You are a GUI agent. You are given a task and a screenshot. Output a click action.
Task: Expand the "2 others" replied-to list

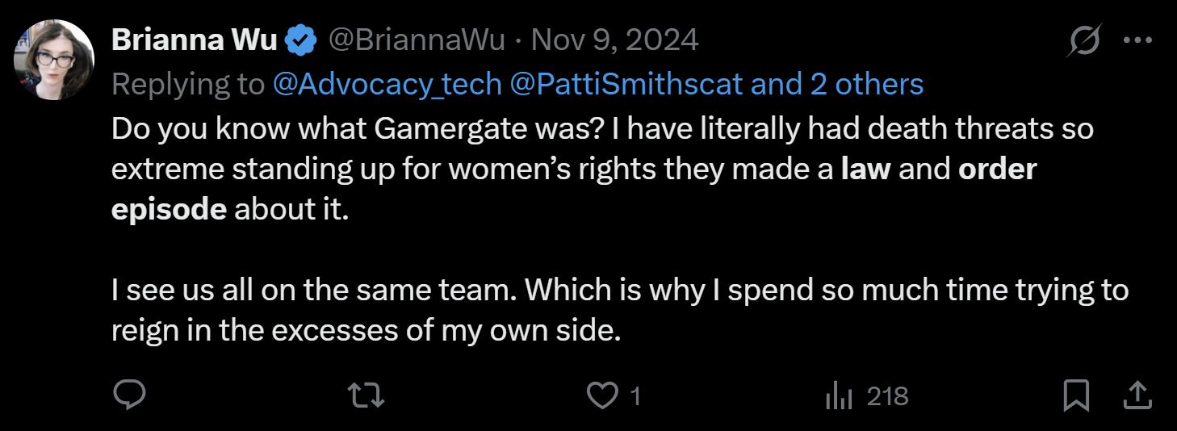tap(867, 84)
